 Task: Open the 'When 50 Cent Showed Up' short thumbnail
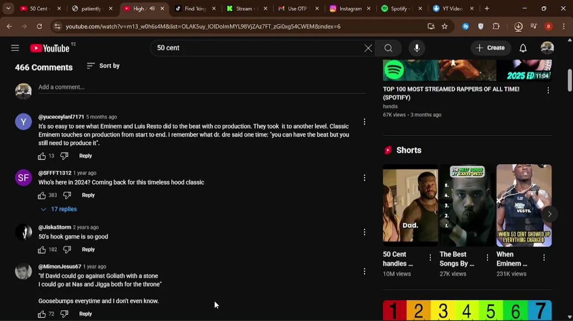pyautogui.click(x=524, y=206)
